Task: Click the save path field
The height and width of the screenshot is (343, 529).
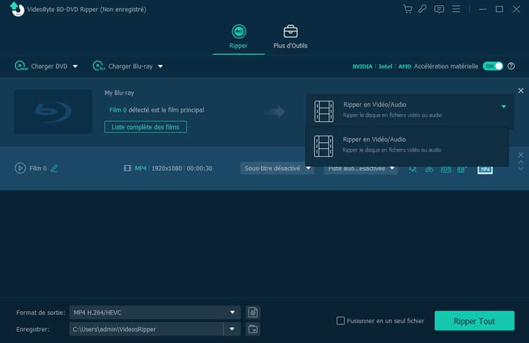Action: (146, 329)
